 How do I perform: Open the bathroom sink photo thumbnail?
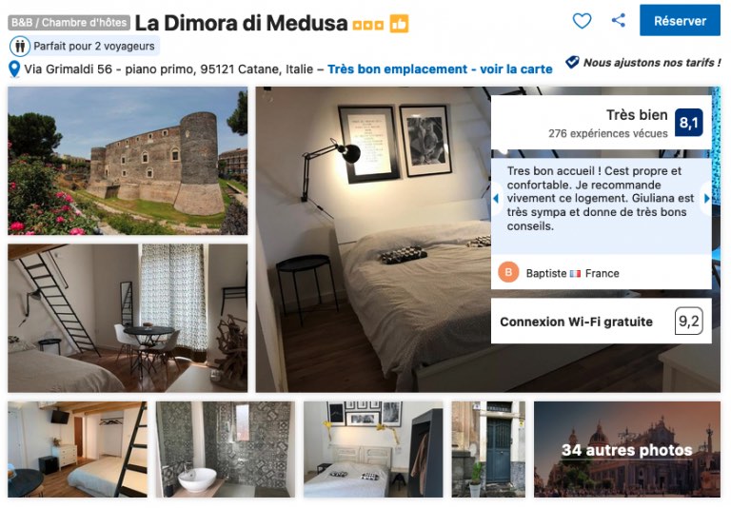click(226, 449)
